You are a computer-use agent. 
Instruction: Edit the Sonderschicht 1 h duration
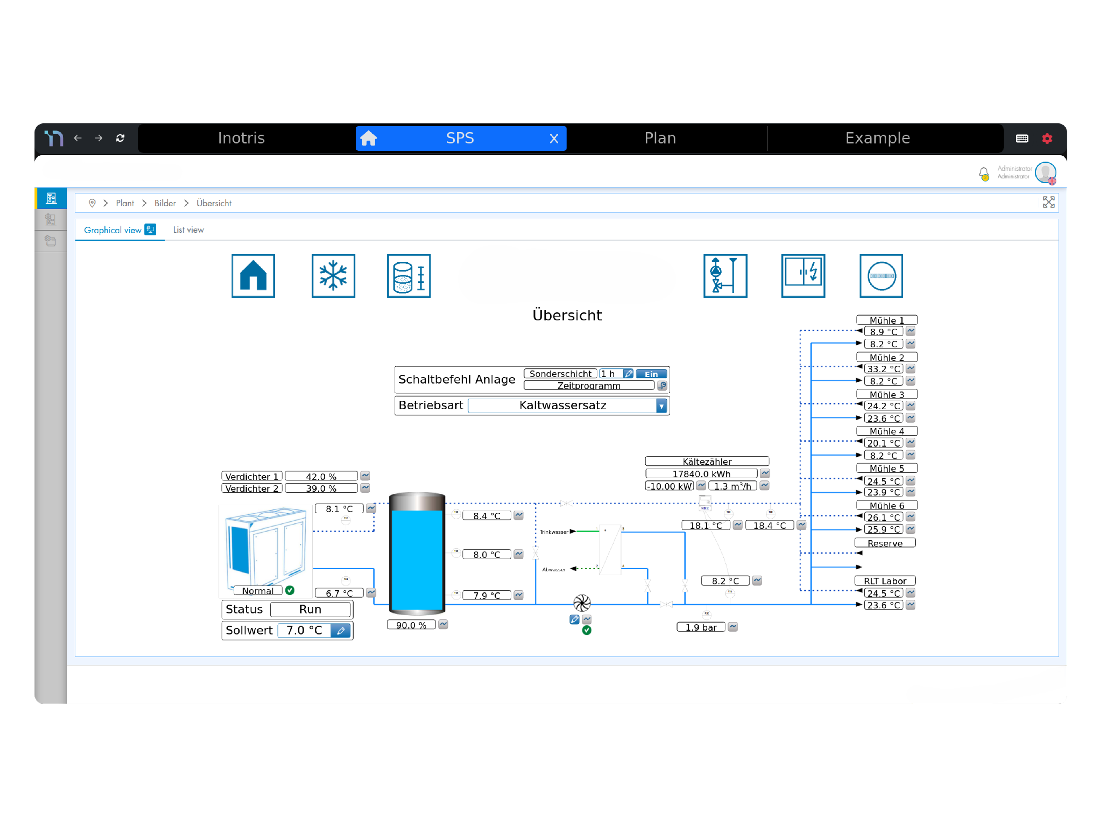628,374
